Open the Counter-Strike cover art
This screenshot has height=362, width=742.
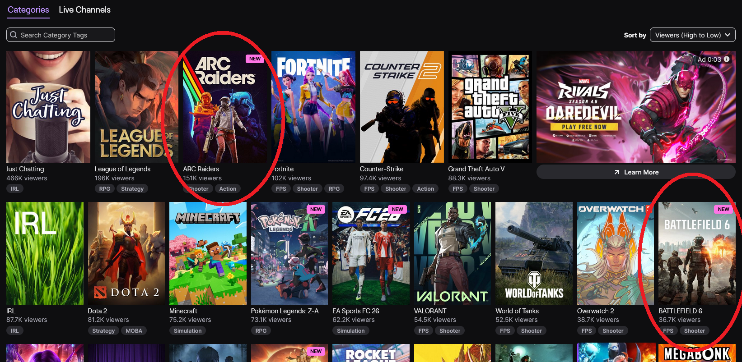coord(401,107)
